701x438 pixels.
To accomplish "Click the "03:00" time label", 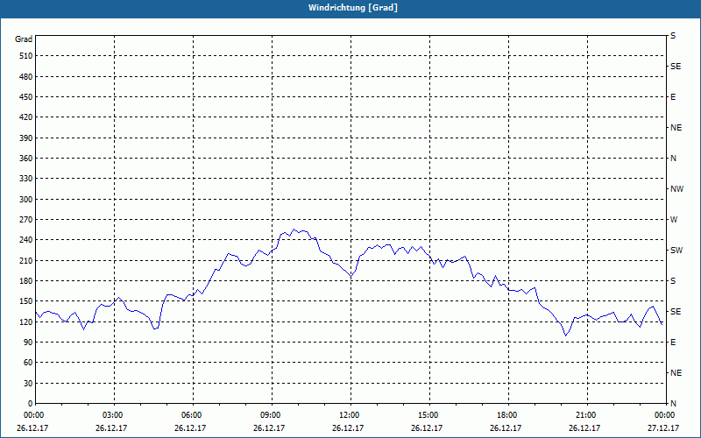I will [115, 415].
